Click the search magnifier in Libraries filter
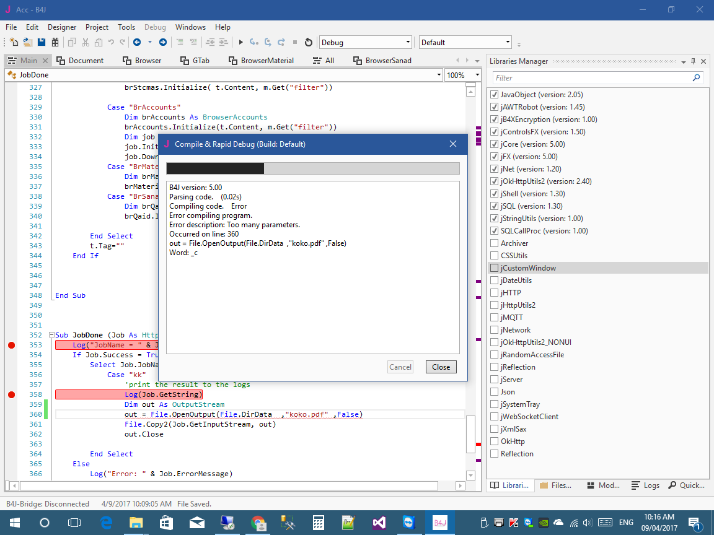714x535 pixels. tap(697, 77)
